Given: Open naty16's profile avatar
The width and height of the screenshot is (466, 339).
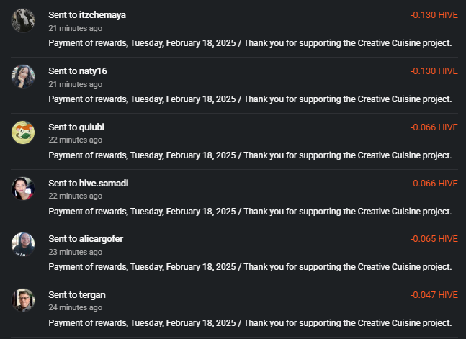Looking at the screenshot, I should pyautogui.click(x=23, y=76).
